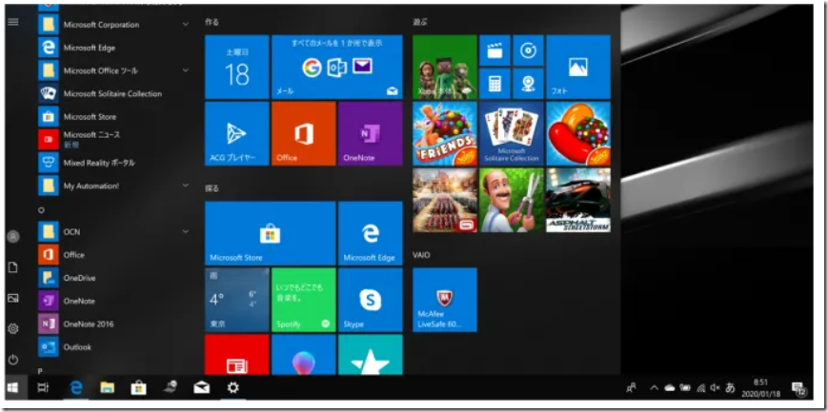This screenshot has width=828, height=412.
Task: Launch the Gardenscapes gardener tile
Action: (511, 200)
